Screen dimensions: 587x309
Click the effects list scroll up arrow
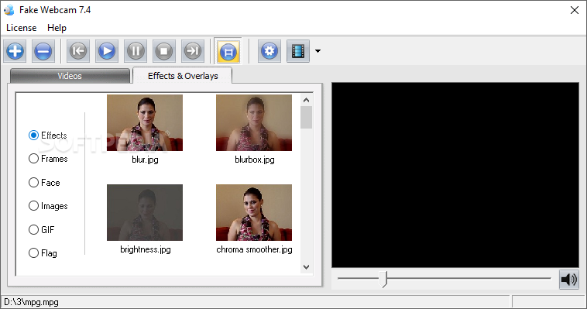click(306, 100)
